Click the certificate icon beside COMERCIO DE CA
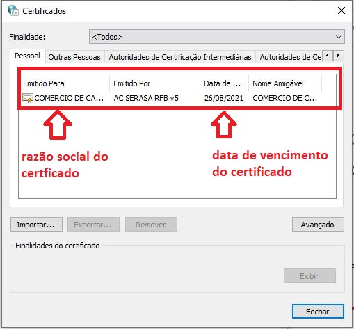354x329 pixels. pyautogui.click(x=28, y=98)
